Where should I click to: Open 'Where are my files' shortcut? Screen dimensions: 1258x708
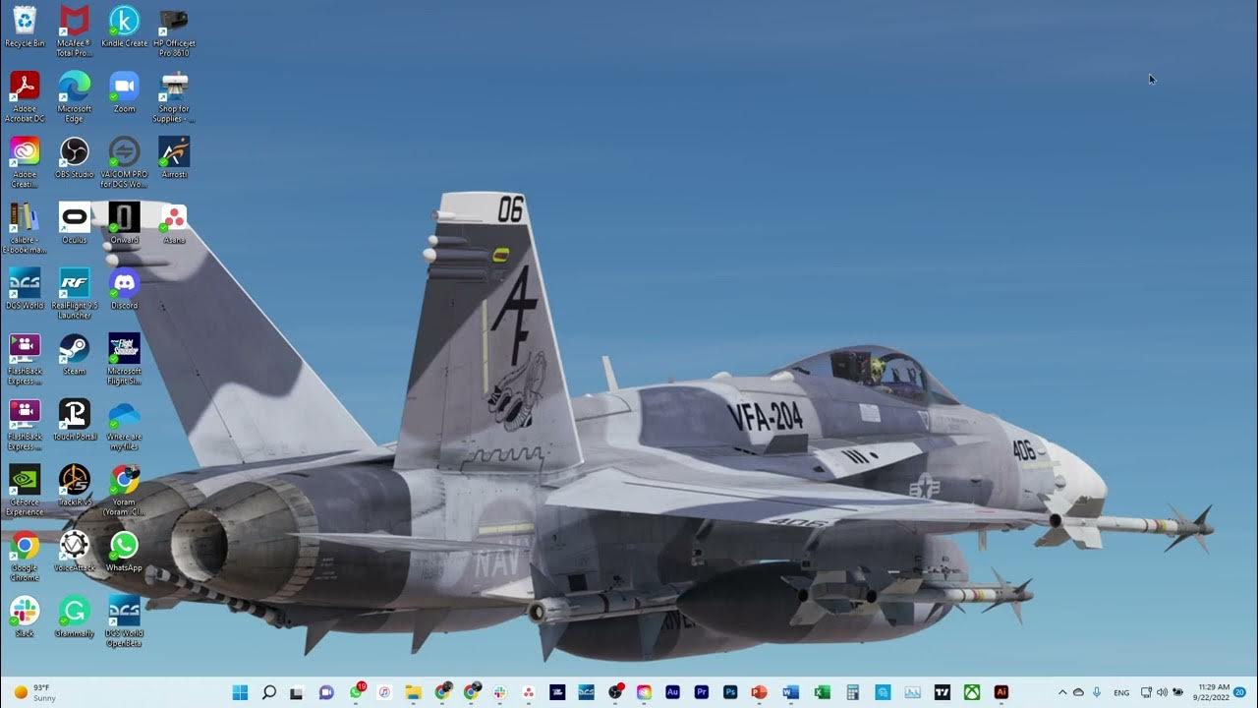[x=124, y=425]
